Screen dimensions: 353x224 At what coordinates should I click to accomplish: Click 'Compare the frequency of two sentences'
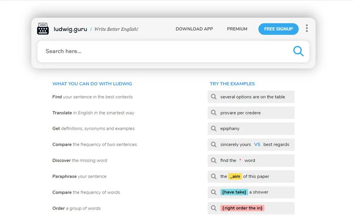[95, 144]
